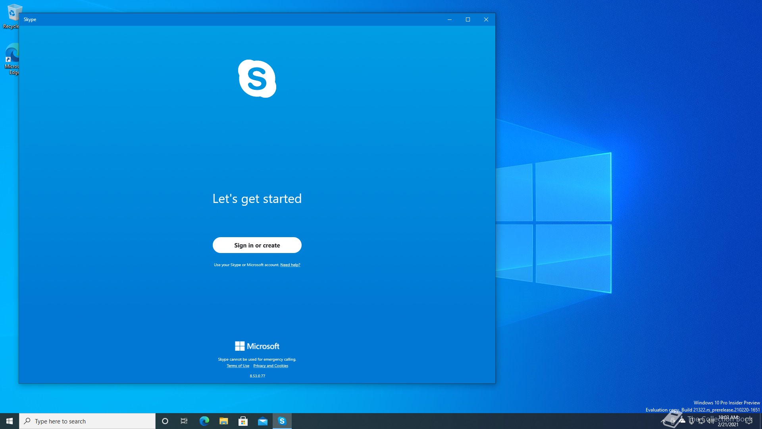Open the Windows Start menu

click(x=10, y=421)
